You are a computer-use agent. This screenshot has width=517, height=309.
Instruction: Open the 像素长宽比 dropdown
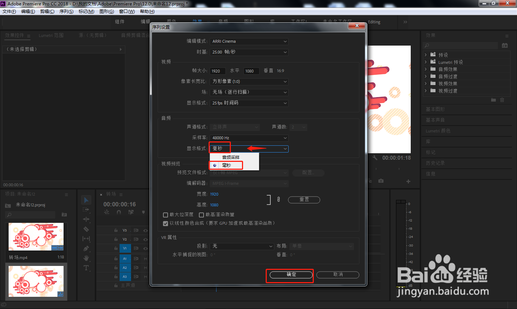click(249, 81)
